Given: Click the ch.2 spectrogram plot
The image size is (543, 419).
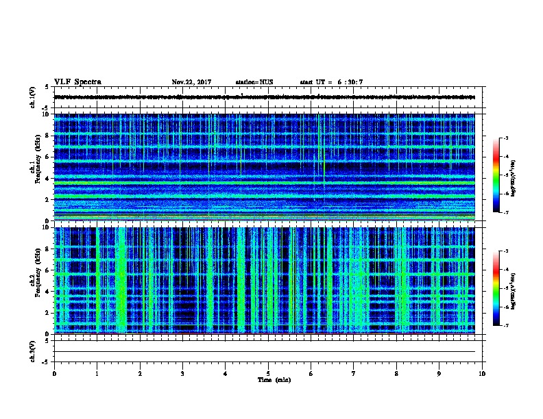Looking at the screenshot, I should click(x=265, y=281).
